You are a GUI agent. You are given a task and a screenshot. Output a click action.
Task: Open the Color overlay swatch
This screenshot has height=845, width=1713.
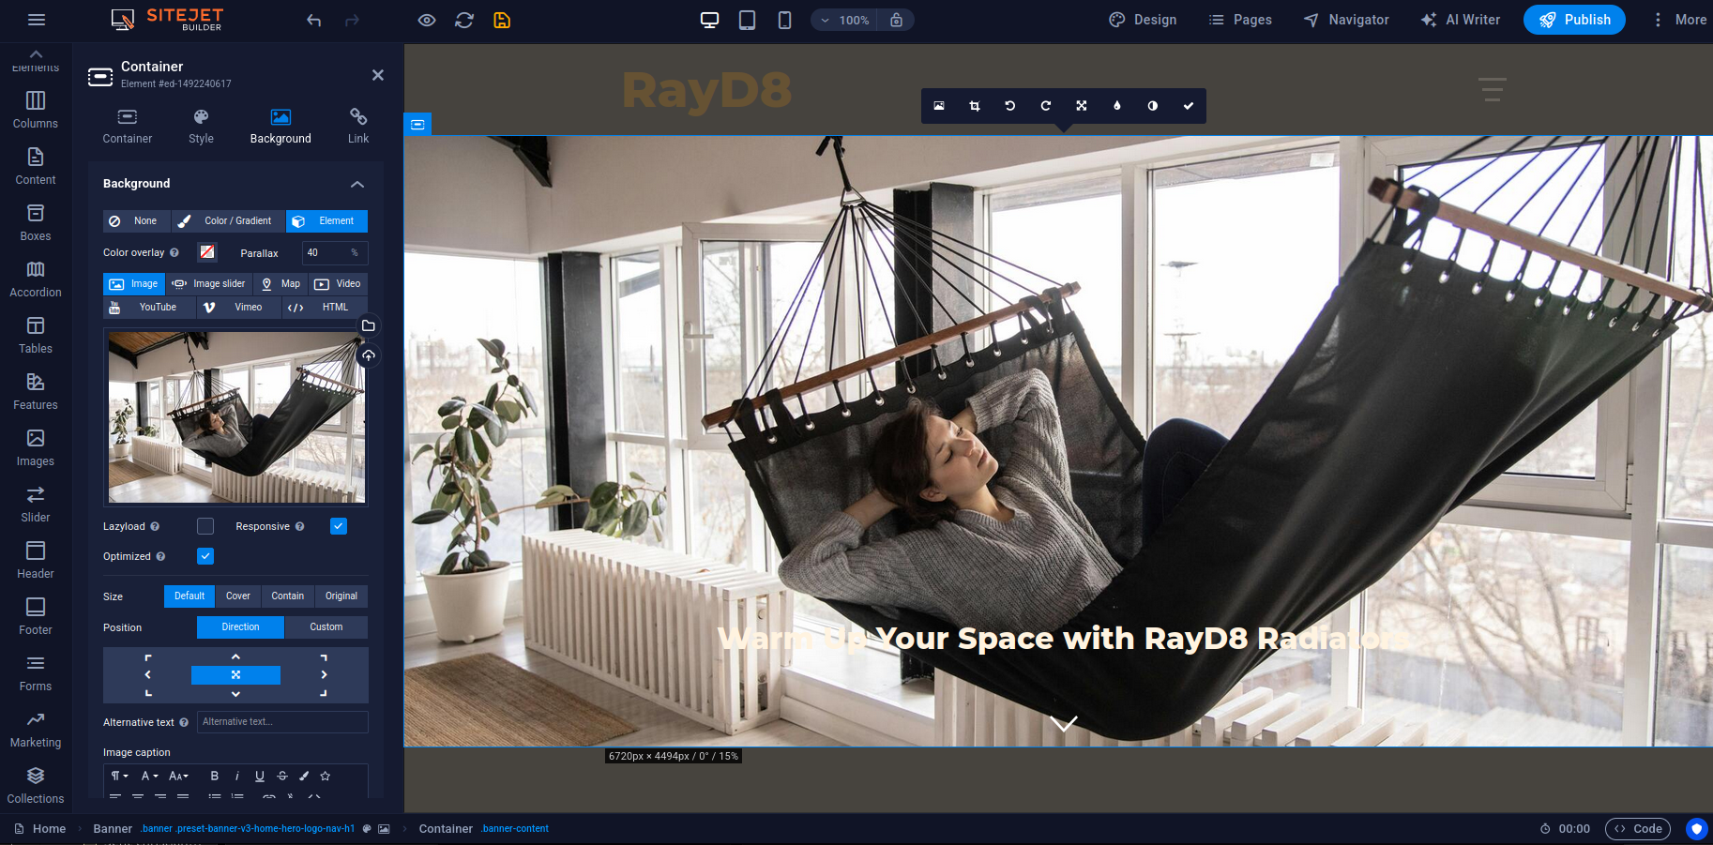coord(207,252)
